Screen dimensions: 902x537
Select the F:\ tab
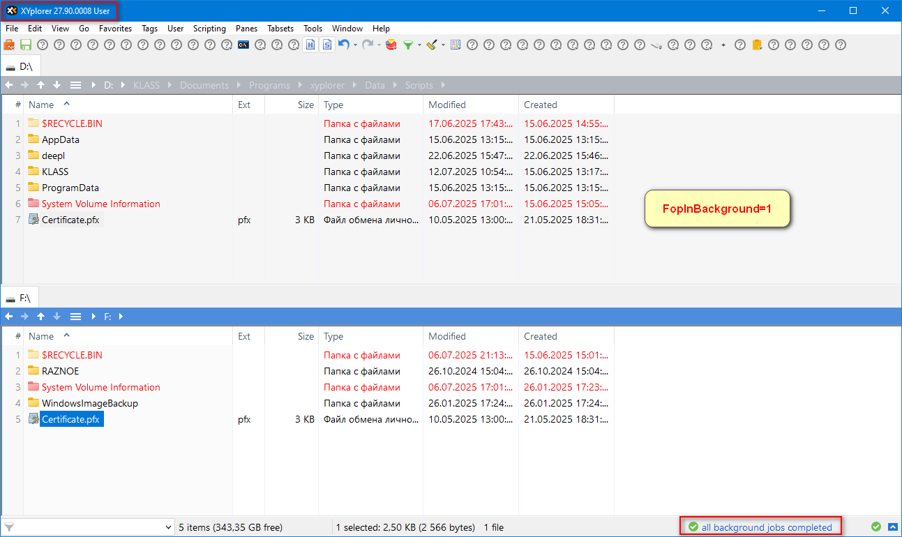point(19,298)
